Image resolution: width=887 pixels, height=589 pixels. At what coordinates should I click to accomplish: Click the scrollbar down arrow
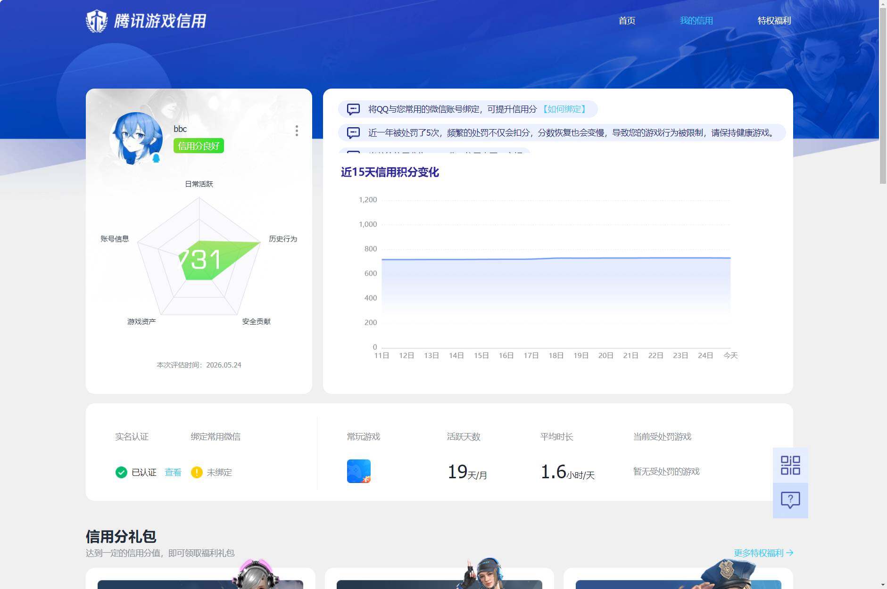click(x=883, y=585)
